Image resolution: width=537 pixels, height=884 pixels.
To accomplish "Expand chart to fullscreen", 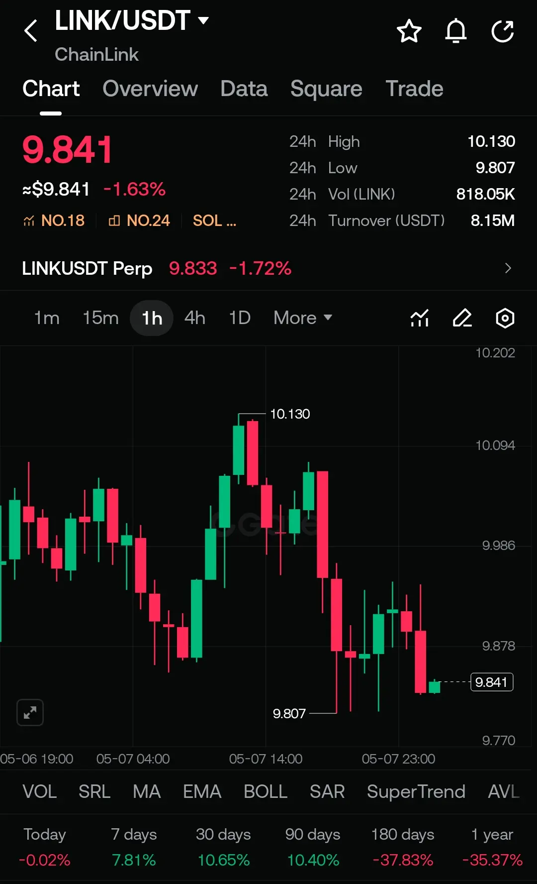I will 30,713.
